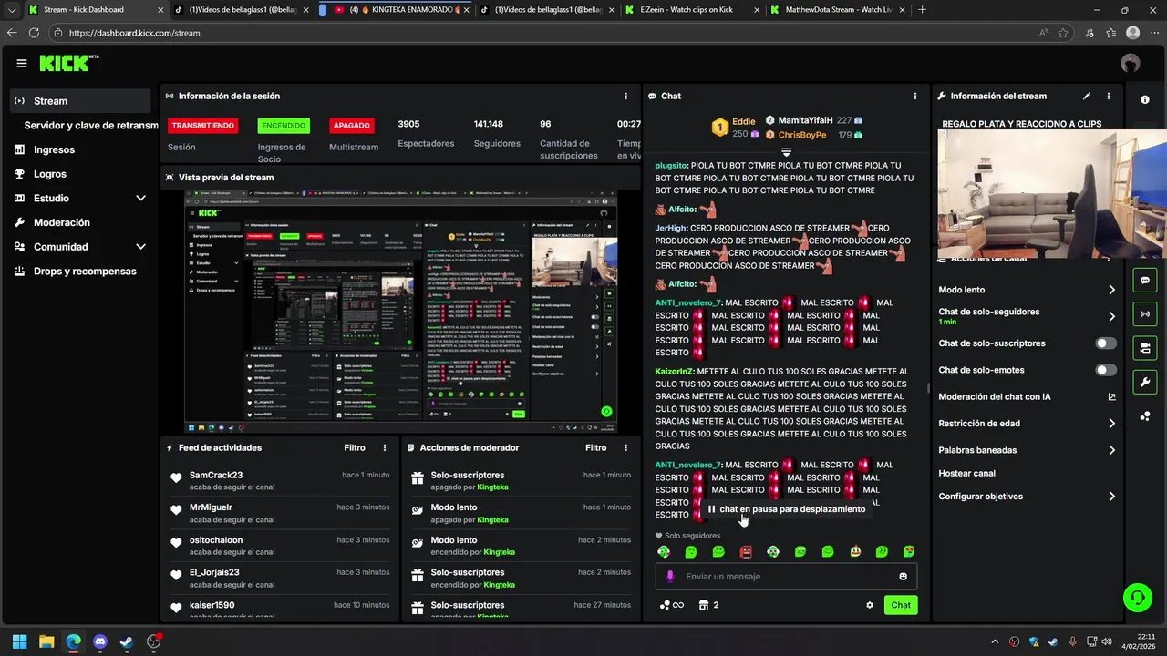This screenshot has height=656, width=1167.
Task: Click the ENCENDIDO badge for Ingresos de Socio
Action: 283,126
